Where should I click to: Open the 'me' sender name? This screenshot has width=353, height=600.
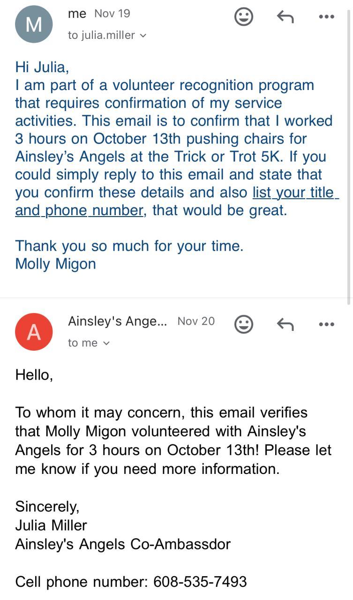coord(77,14)
